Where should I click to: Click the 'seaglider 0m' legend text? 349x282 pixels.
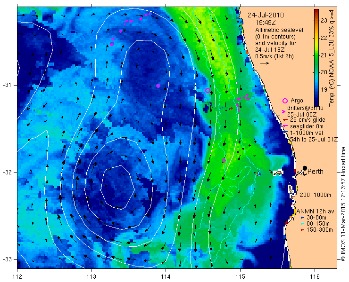click(307, 126)
